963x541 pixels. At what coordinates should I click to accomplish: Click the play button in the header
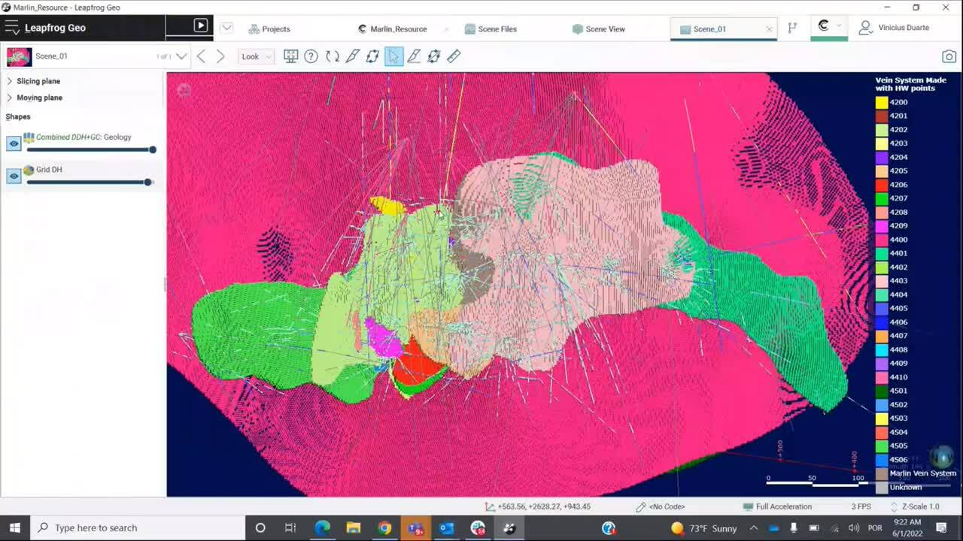[x=201, y=26]
